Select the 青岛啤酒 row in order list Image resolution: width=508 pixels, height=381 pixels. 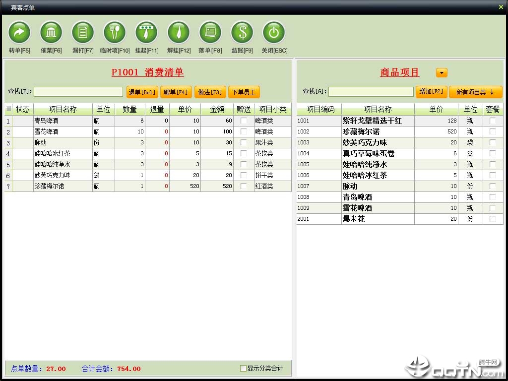(148, 121)
